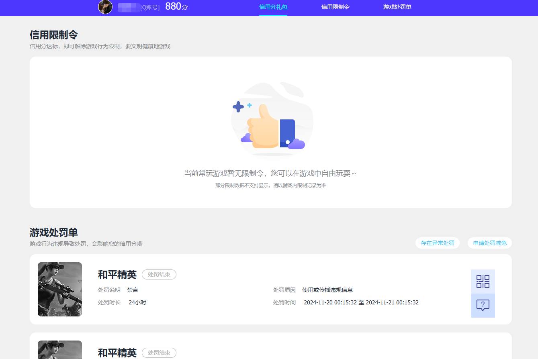The image size is (538, 359).
Task: Click the 处罚结束 badge on the first card
Action: pos(159,275)
